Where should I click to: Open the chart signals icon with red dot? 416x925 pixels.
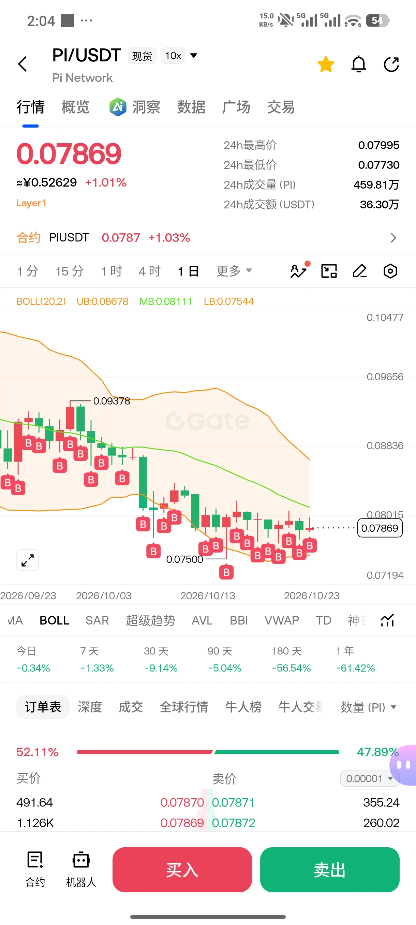[x=299, y=270]
